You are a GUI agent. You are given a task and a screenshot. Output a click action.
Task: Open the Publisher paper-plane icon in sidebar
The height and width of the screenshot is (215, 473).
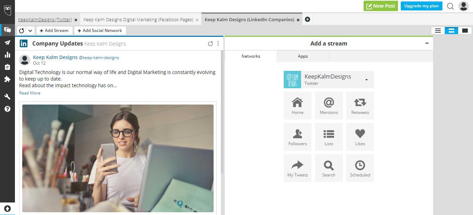[7, 42]
